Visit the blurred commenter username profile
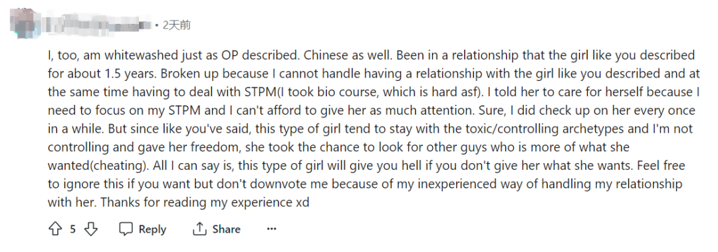The image size is (718, 252). pyautogui.click(x=98, y=25)
